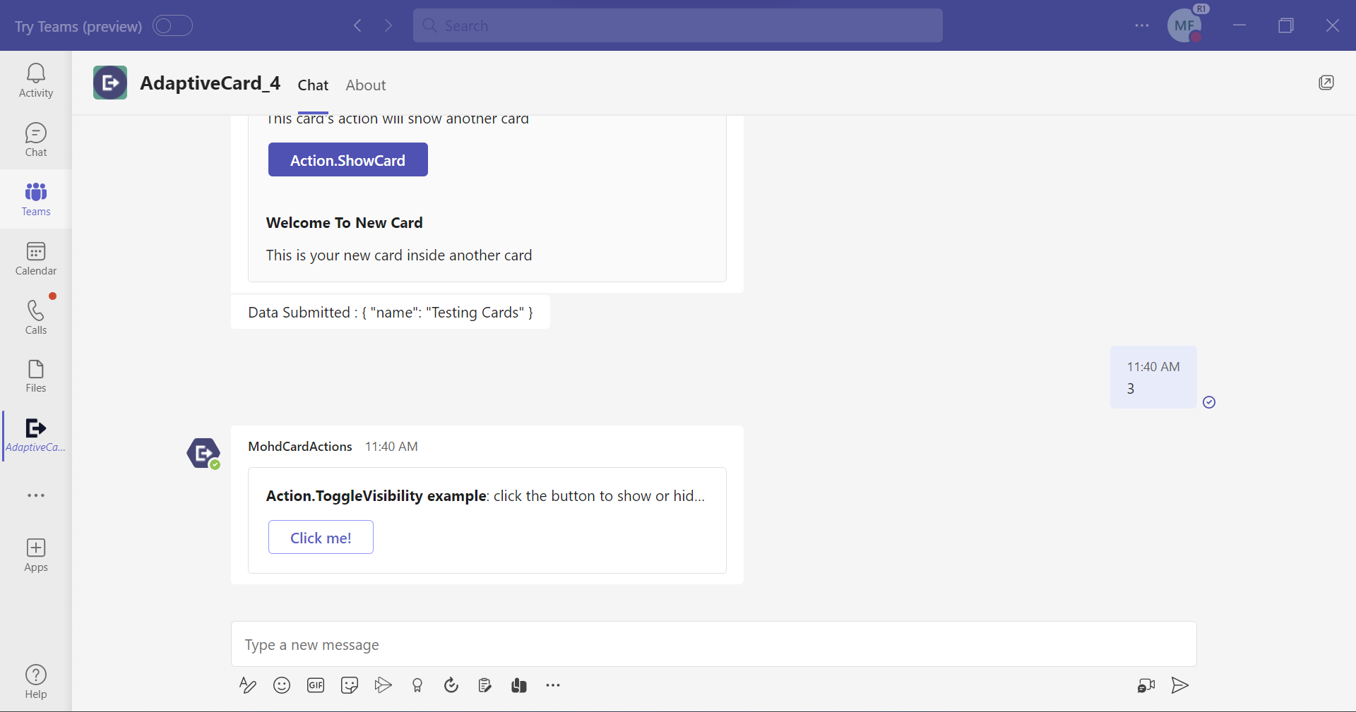The height and width of the screenshot is (712, 1356).
Task: Open the Calendar app
Action: [36, 258]
